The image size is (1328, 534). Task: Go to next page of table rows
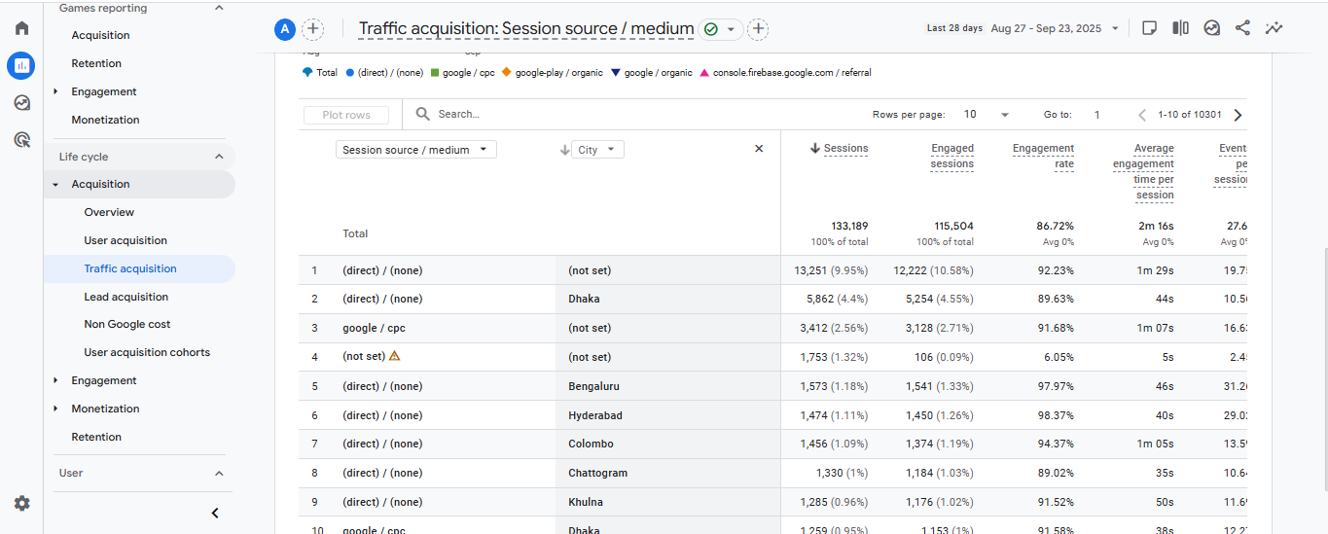tap(1238, 115)
